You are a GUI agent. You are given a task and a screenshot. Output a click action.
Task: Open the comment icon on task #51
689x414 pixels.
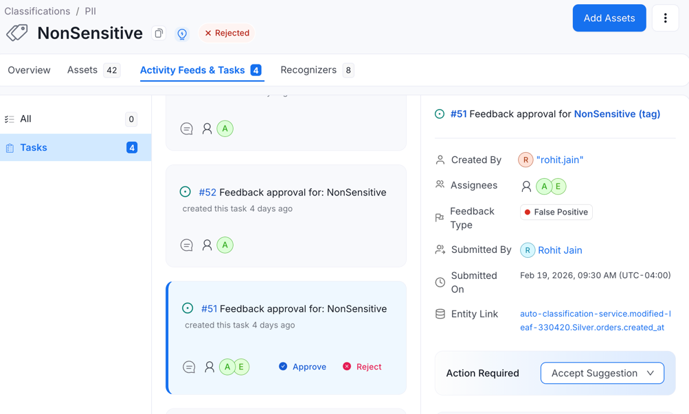(189, 367)
